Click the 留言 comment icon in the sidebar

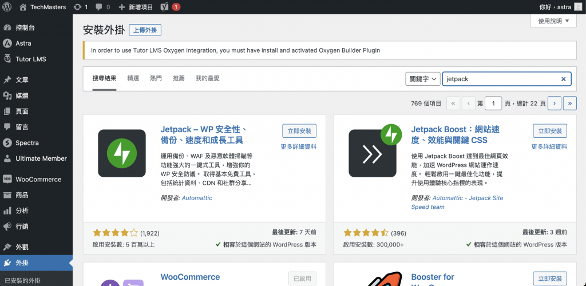[x=7, y=127]
